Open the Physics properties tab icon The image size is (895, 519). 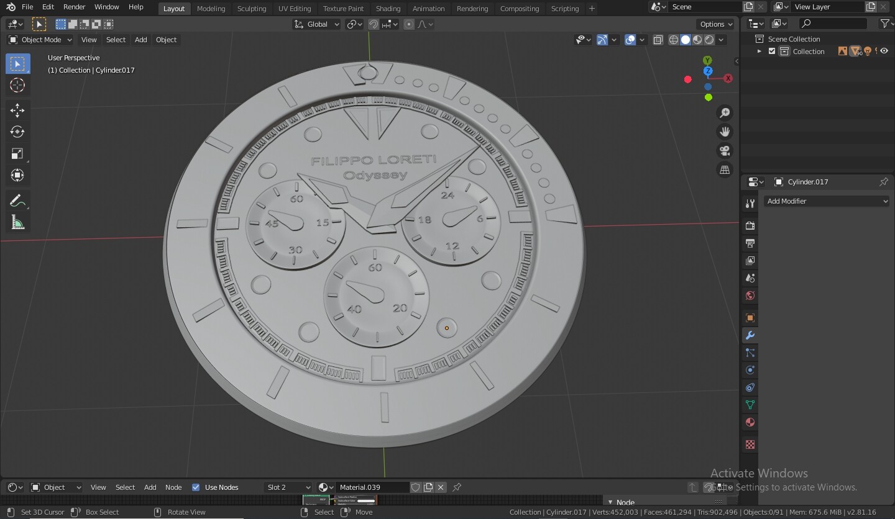pos(750,370)
